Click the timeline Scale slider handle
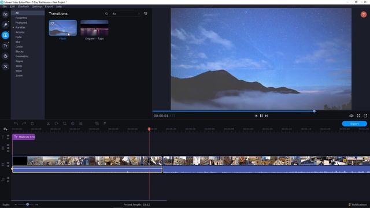This screenshot has height=208, width=370. [x=28, y=205]
